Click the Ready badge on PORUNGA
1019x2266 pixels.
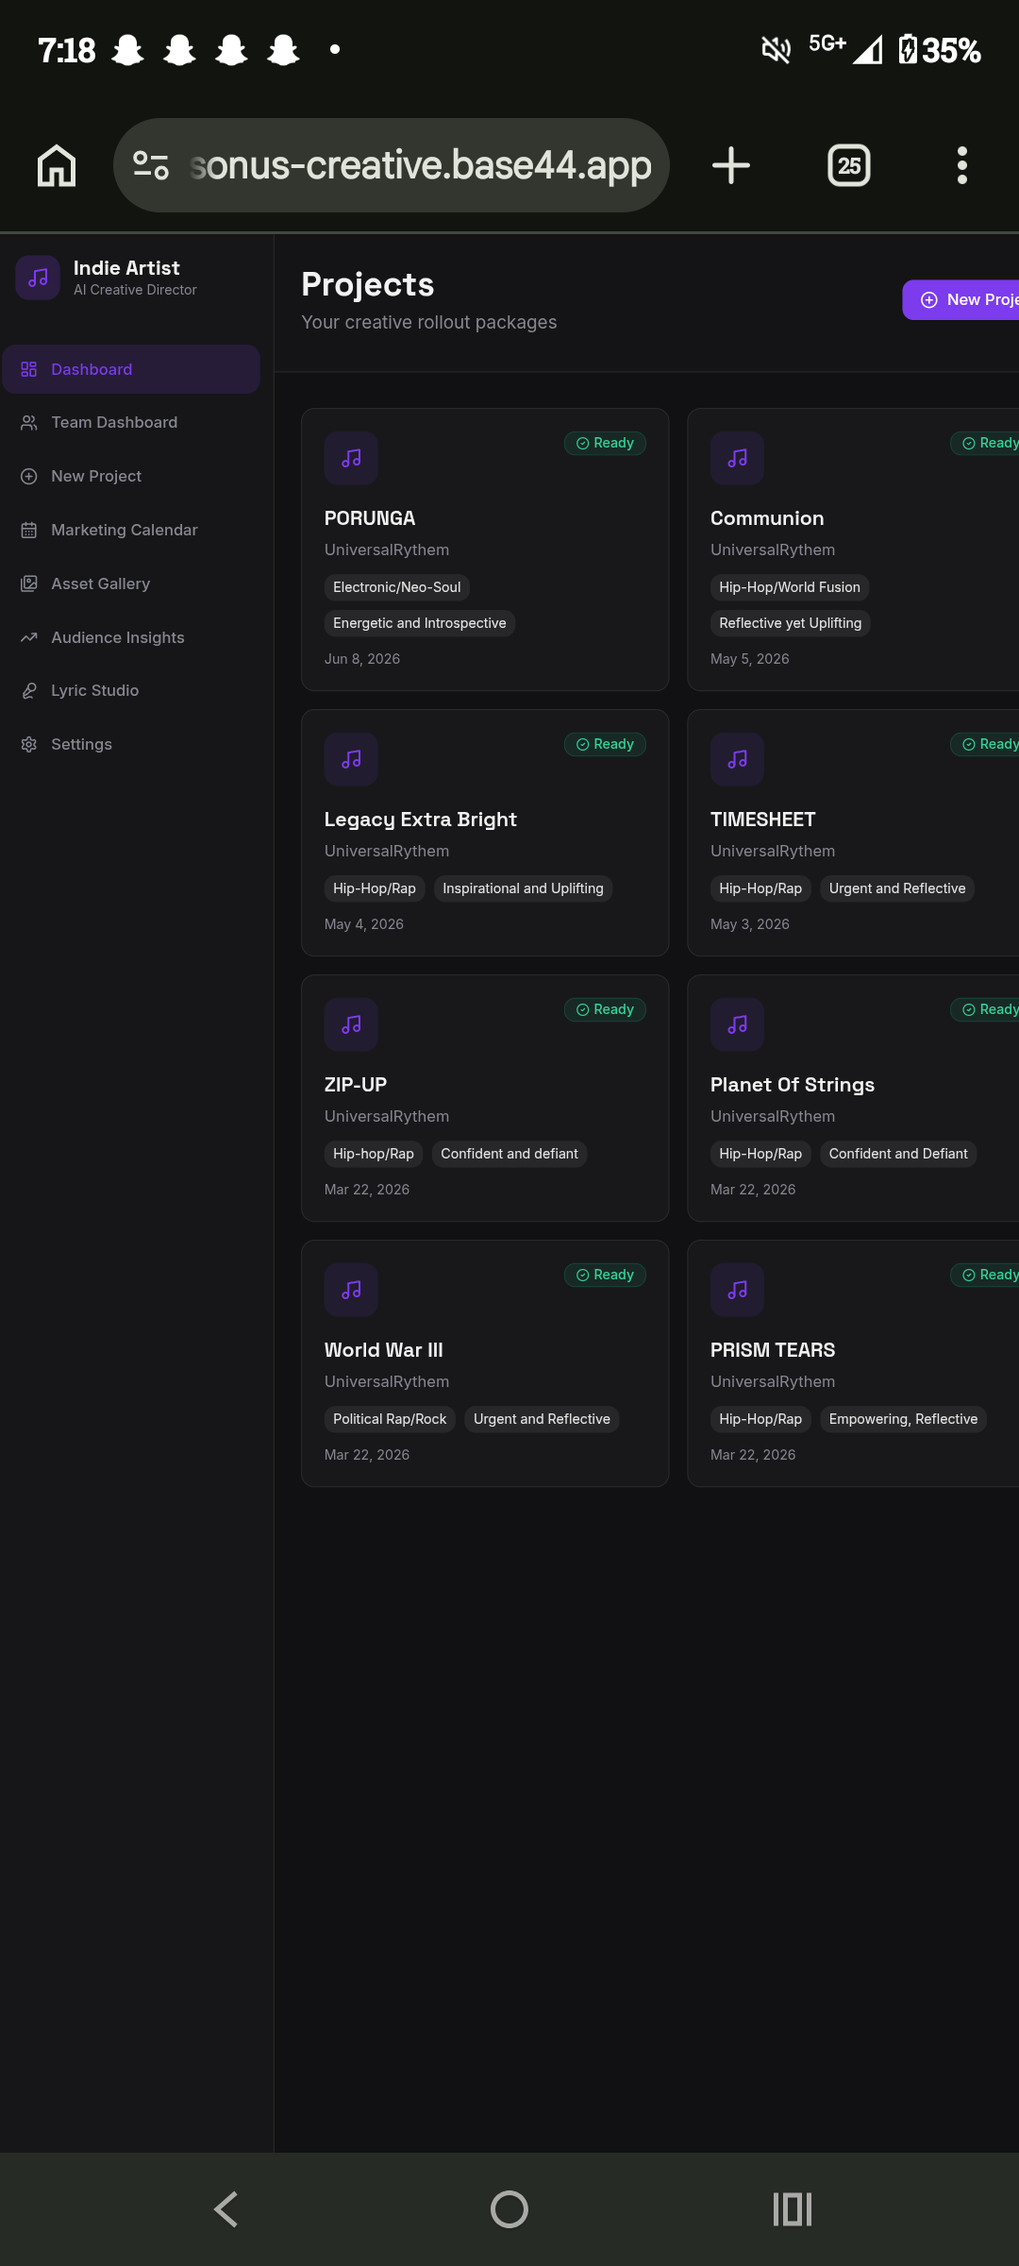click(605, 444)
